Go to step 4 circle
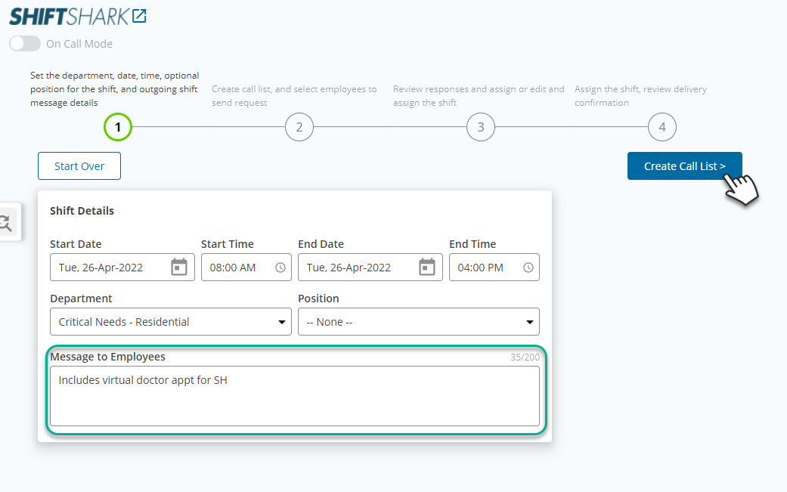Screen dimensions: 787x492 point(662,127)
